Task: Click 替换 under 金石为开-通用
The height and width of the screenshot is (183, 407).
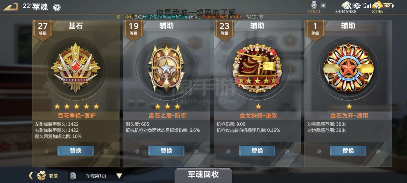Action: pos(348,151)
